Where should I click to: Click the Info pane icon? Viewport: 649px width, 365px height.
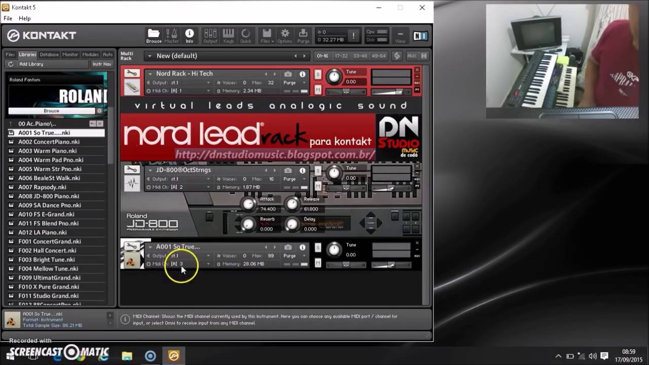(x=189, y=35)
